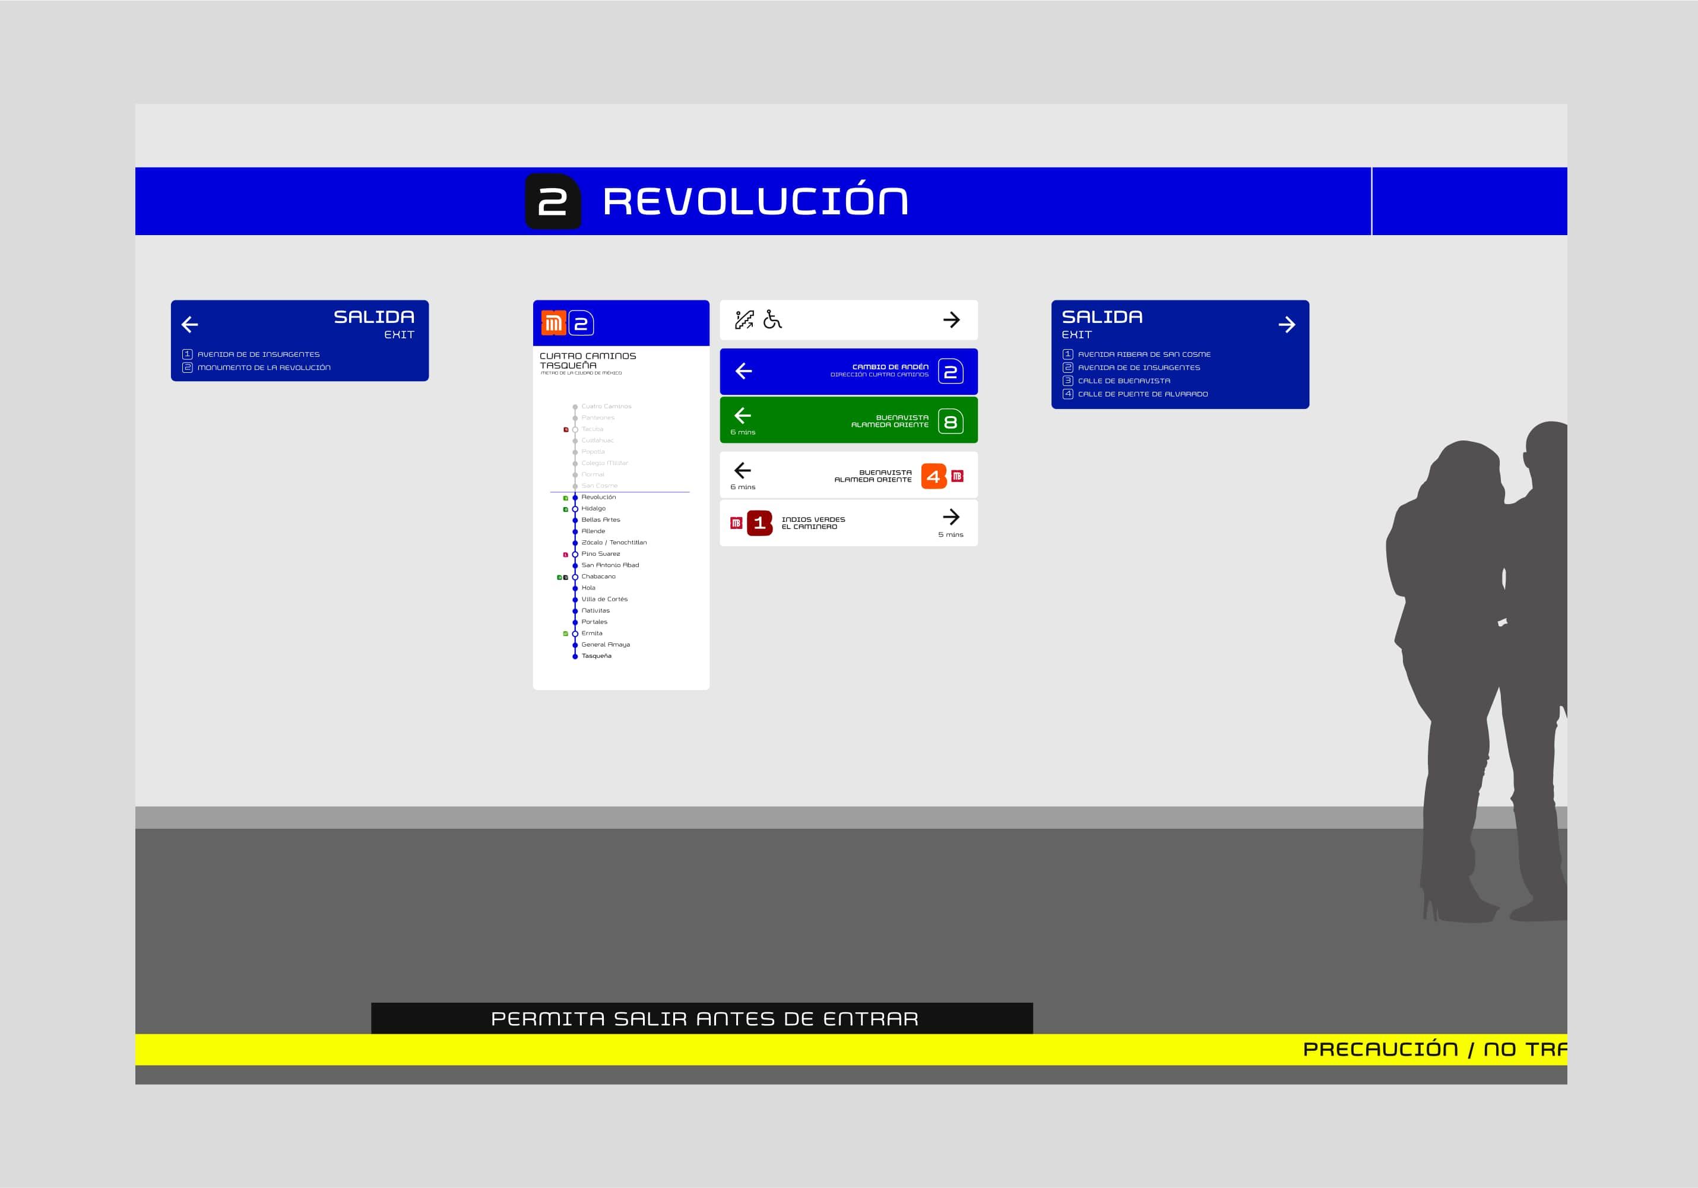Click the Permita Salir Antes de Entrar banner

click(702, 1018)
